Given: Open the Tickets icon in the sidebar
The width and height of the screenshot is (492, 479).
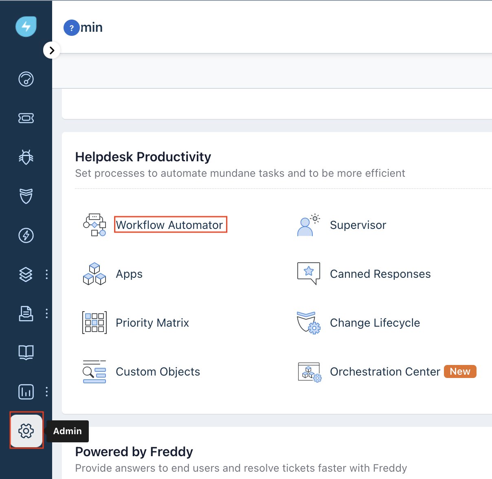Looking at the screenshot, I should point(26,118).
